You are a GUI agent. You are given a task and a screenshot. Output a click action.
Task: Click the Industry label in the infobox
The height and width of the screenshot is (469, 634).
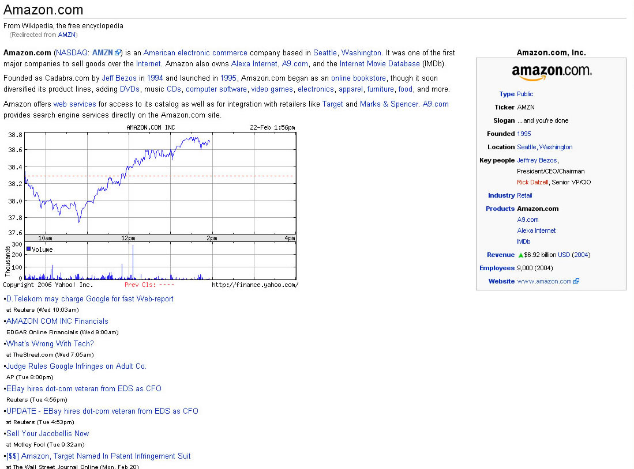point(501,195)
